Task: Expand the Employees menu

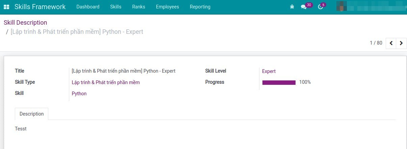Action: (167, 7)
